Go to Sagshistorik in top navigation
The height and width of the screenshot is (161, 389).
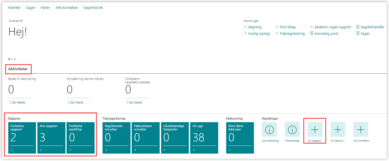tap(93, 8)
